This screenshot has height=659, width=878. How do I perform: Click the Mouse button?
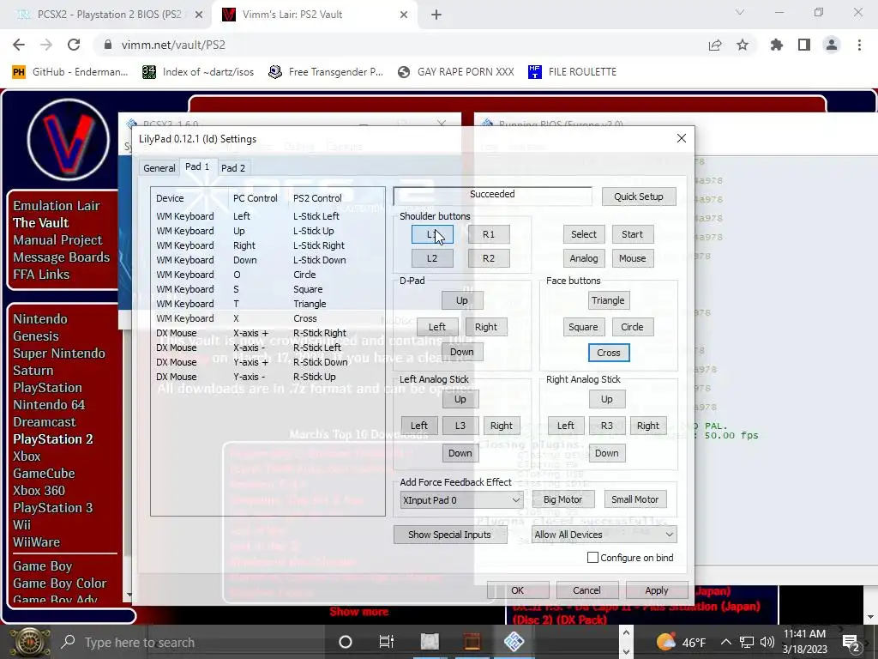[632, 258]
